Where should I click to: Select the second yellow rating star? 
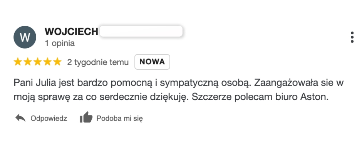click(27, 62)
